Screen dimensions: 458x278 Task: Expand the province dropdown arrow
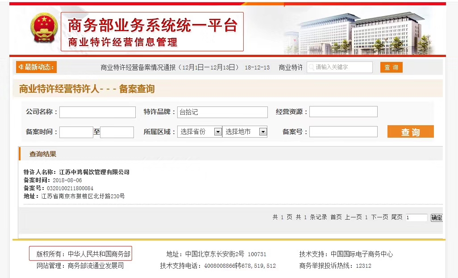click(217, 131)
